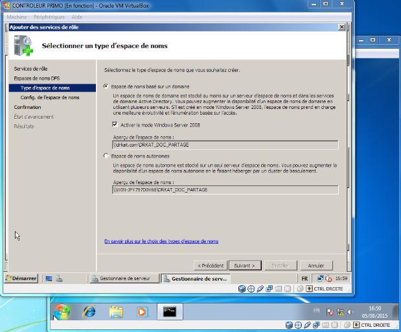
Task: Open Windows Explorer in back VM taskbar
Action: coord(116,312)
